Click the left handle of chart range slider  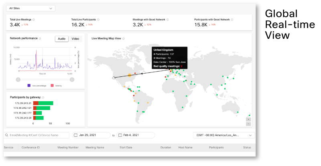pos(18,80)
